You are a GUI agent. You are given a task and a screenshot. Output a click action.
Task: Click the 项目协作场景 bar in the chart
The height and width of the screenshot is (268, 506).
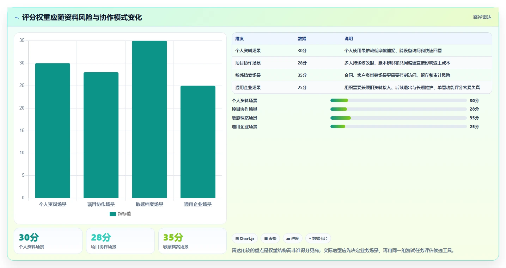point(101,135)
